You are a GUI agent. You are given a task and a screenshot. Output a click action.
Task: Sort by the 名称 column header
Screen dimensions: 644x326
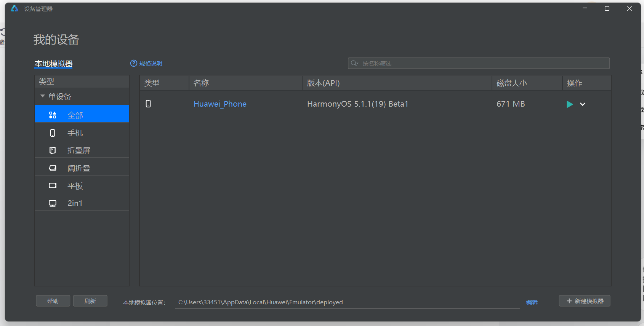tap(246, 83)
